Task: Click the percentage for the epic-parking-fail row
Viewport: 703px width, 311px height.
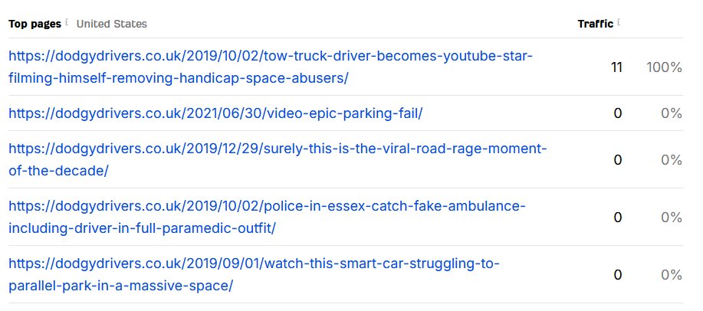Action: click(671, 113)
